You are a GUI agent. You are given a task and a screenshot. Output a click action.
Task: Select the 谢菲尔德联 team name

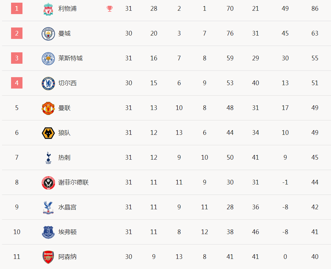73,182
